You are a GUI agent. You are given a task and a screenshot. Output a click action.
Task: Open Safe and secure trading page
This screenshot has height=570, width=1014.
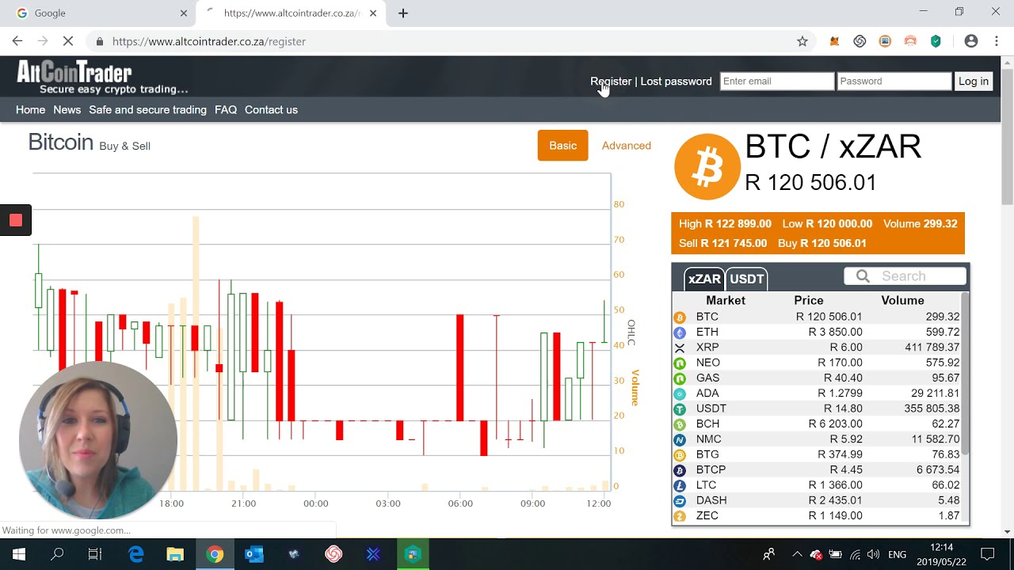tap(147, 110)
